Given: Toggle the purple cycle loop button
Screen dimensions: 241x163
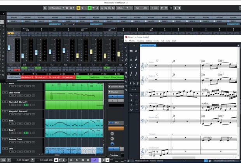Looking at the screenshot, I should click(95, 160).
